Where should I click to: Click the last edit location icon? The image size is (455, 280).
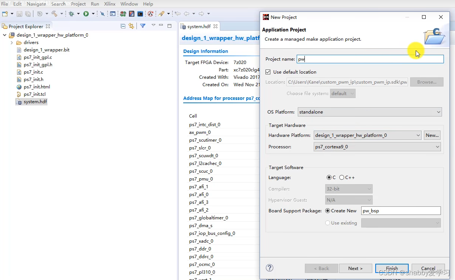[178, 14]
